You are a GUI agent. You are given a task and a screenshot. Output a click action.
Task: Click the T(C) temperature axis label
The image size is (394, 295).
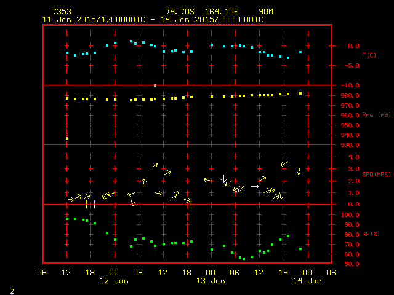[369, 55]
